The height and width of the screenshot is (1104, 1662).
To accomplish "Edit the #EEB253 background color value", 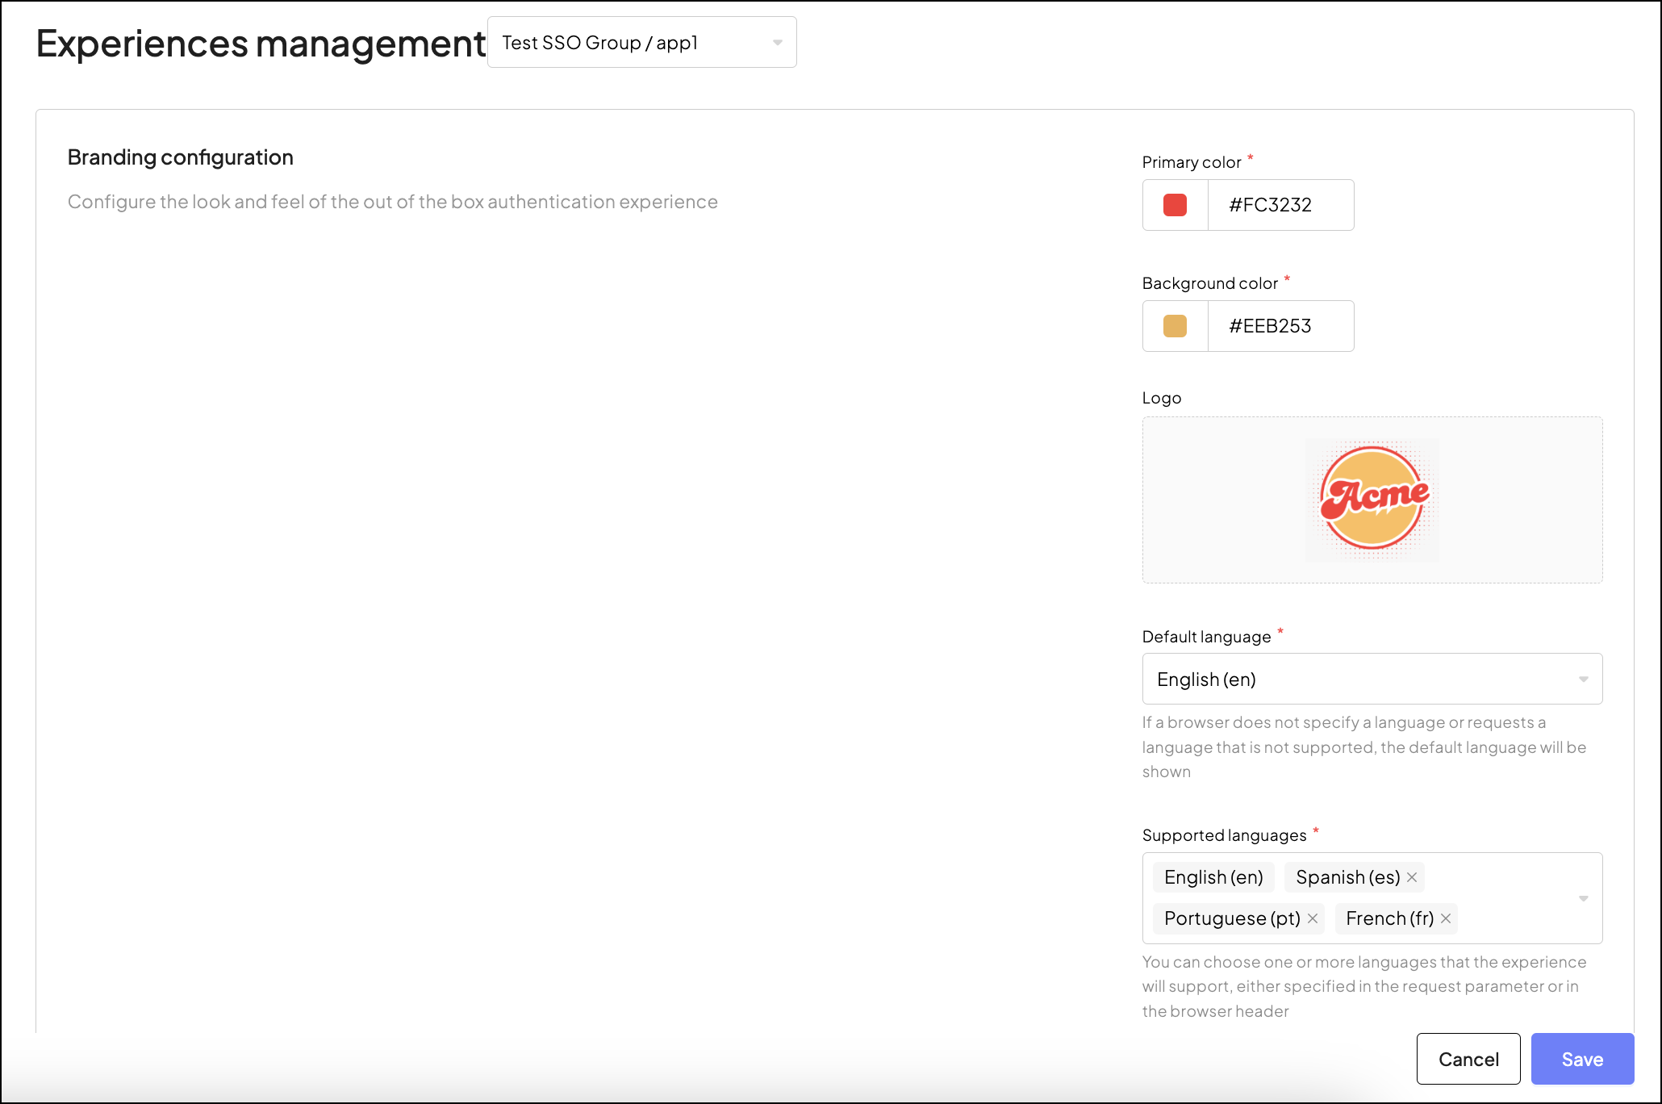I will coord(1280,326).
